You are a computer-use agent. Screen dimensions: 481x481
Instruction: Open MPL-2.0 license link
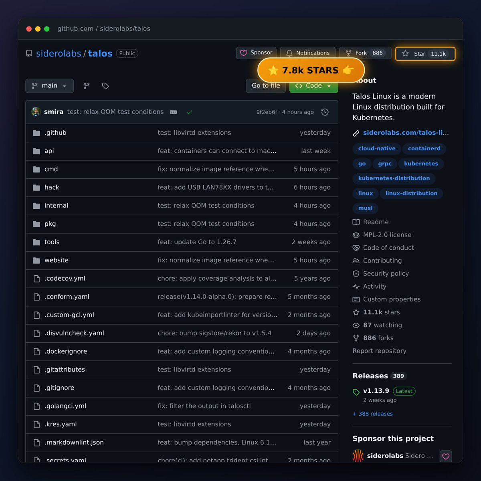click(x=387, y=235)
